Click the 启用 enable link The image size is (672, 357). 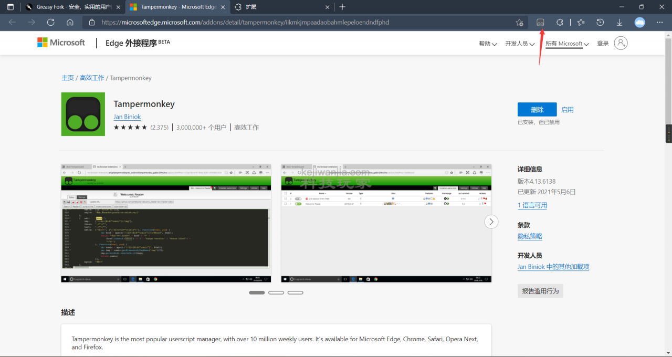click(x=568, y=110)
